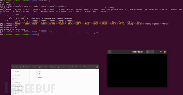Click the media player black video area

click(137, 71)
